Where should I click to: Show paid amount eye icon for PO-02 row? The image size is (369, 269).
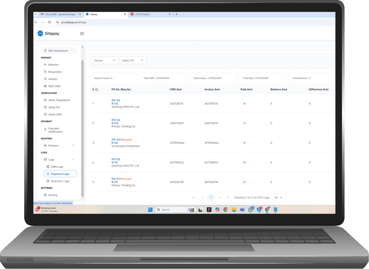244,162
